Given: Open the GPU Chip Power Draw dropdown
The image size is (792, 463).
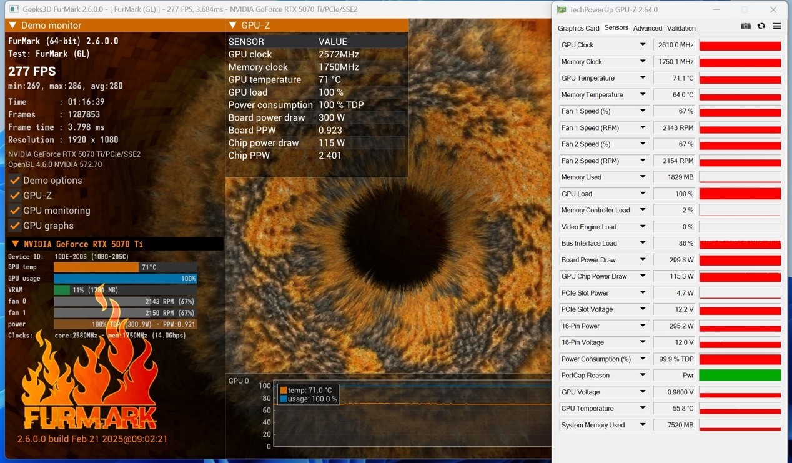Looking at the screenshot, I should [x=642, y=276].
